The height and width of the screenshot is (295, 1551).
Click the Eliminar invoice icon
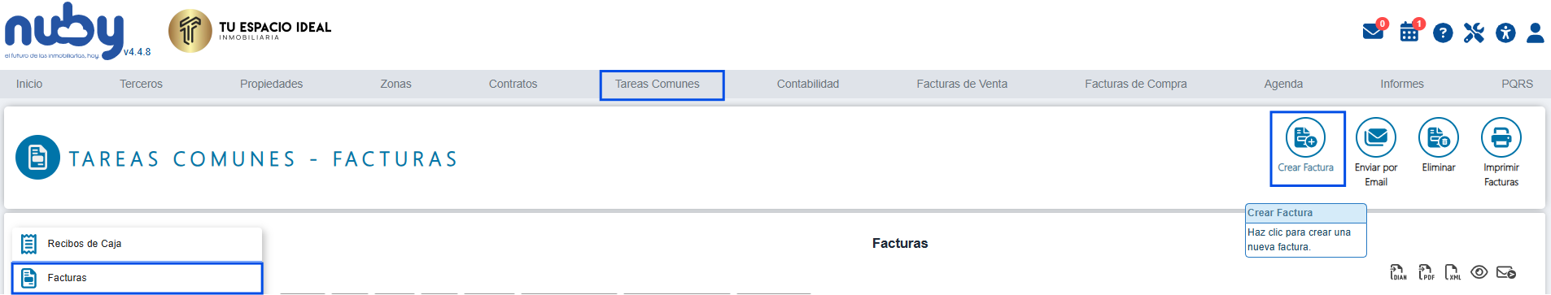point(1439,138)
